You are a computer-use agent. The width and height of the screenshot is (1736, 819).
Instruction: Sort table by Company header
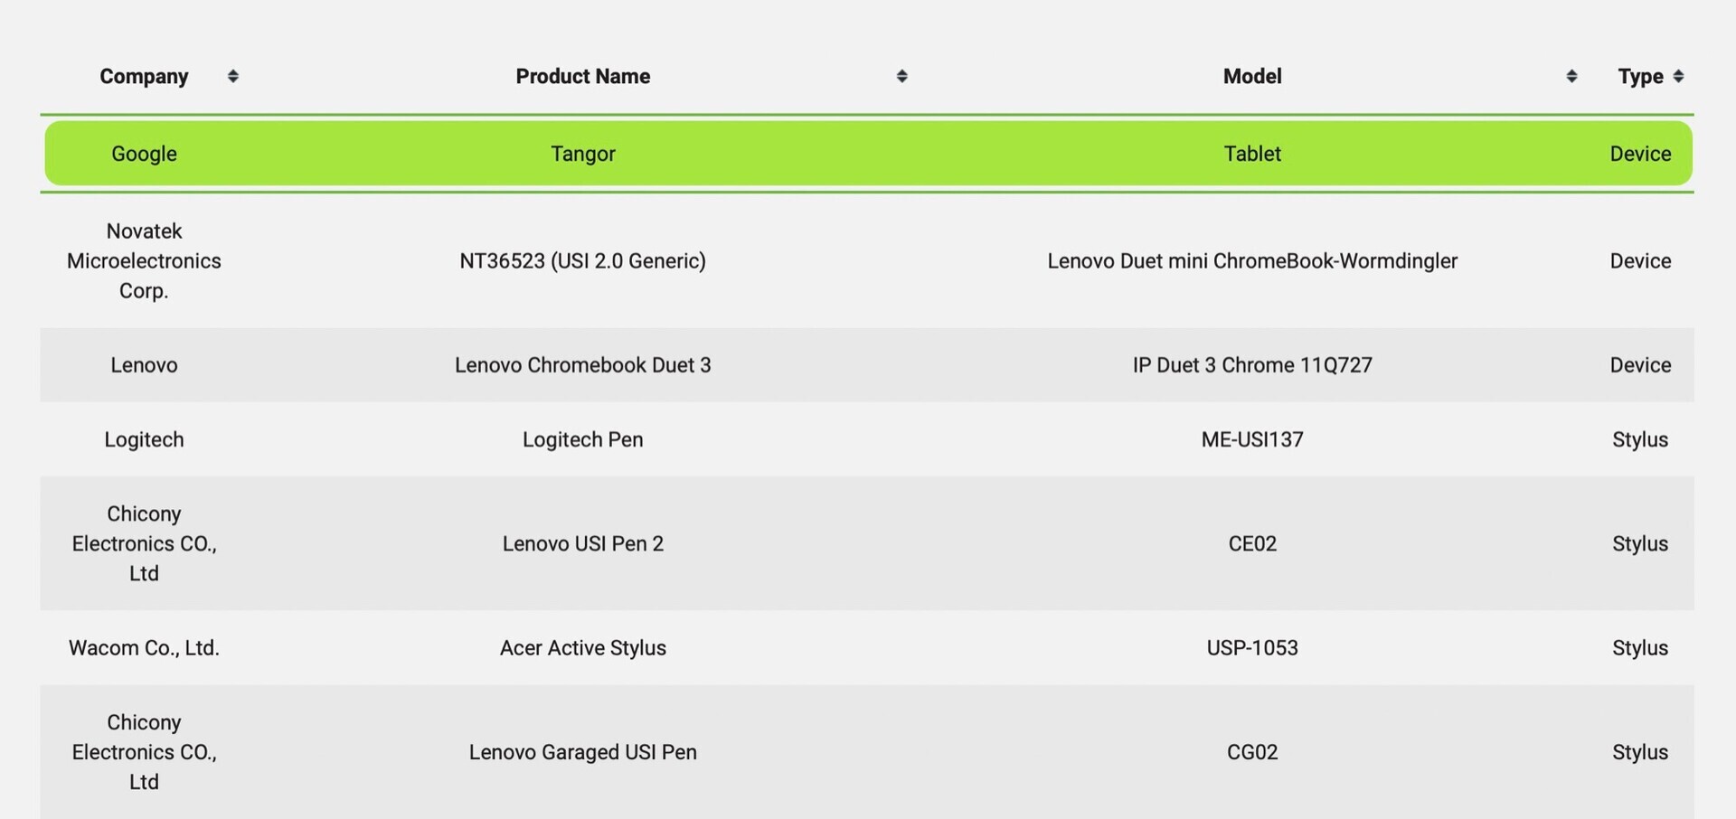coord(144,76)
